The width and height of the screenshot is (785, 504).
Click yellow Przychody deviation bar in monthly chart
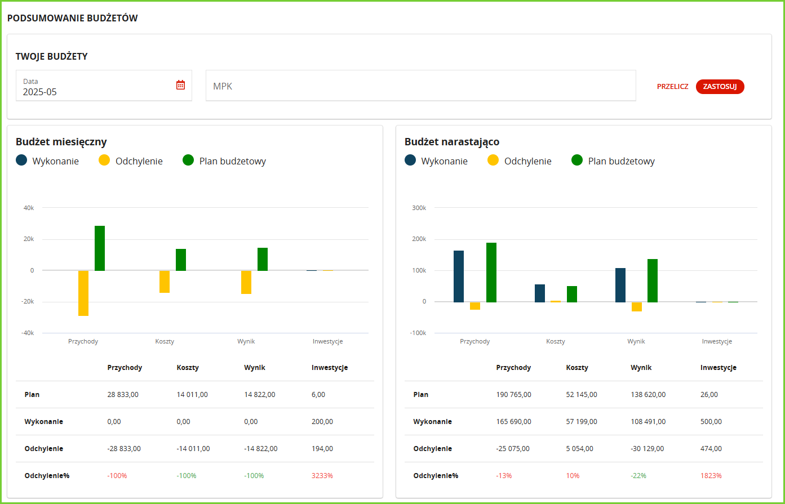[x=83, y=293]
